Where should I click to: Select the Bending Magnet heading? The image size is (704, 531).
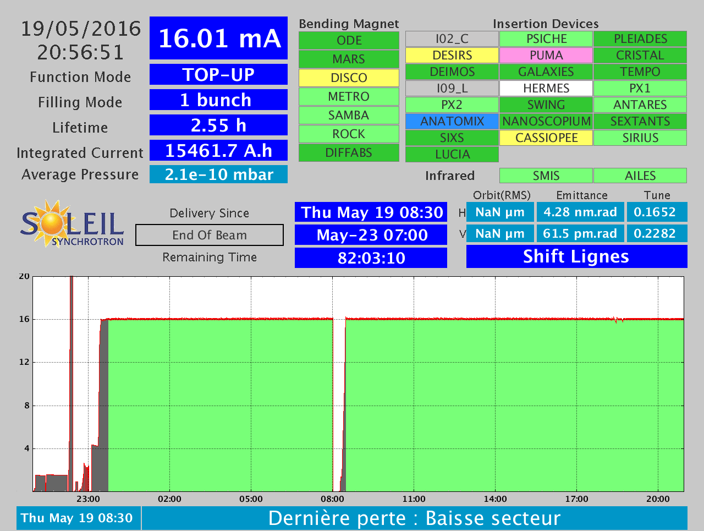pos(349,24)
